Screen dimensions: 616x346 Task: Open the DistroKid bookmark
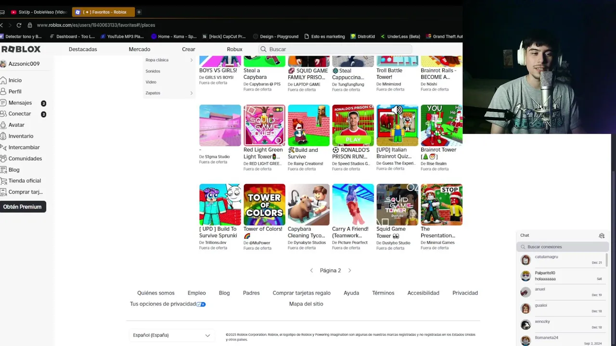(x=362, y=37)
